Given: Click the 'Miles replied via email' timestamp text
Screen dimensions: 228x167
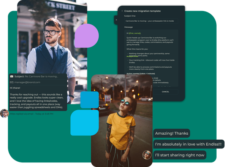Looking at the screenshot, I should coord(32,114).
